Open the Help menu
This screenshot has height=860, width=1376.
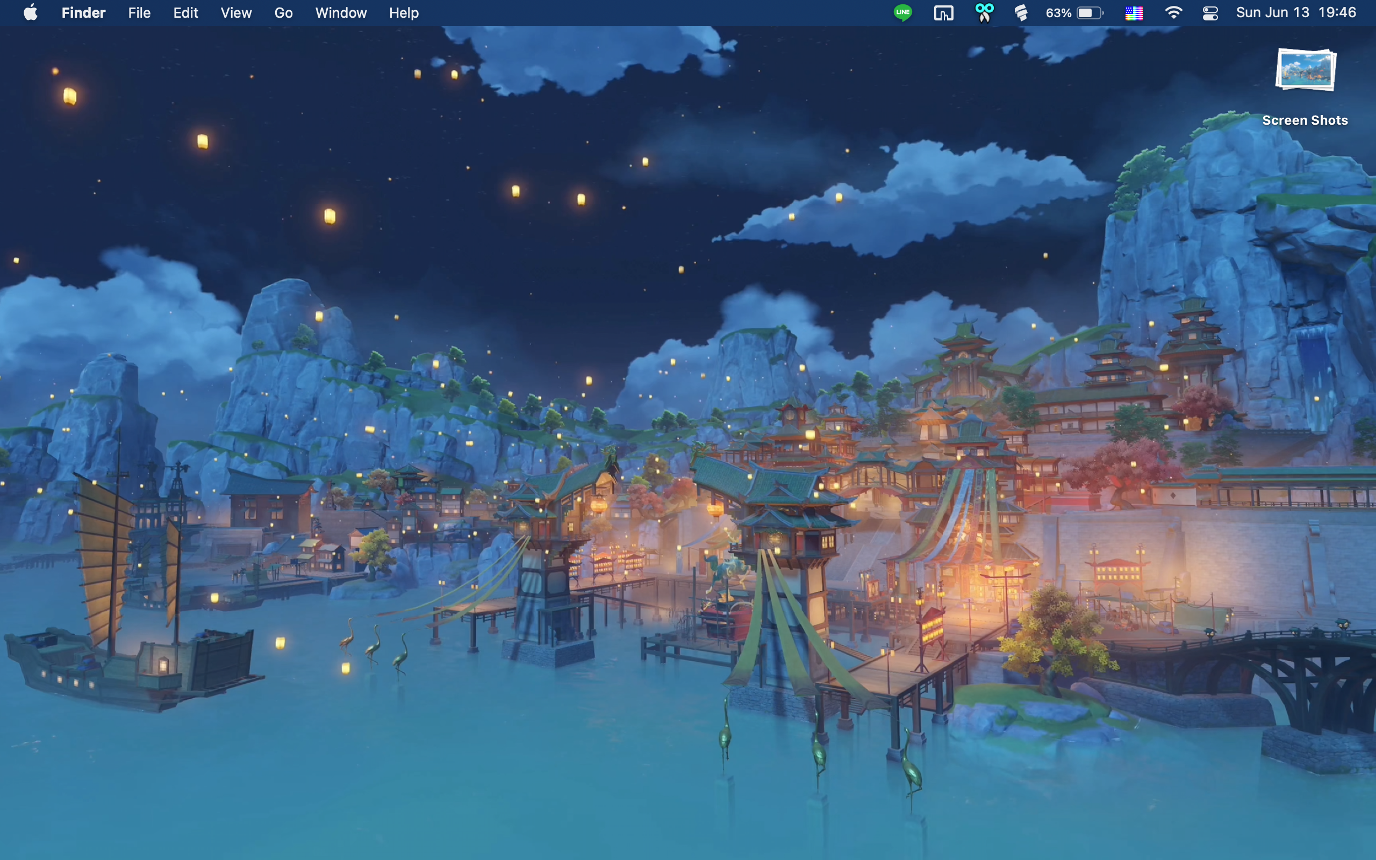pyautogui.click(x=404, y=12)
